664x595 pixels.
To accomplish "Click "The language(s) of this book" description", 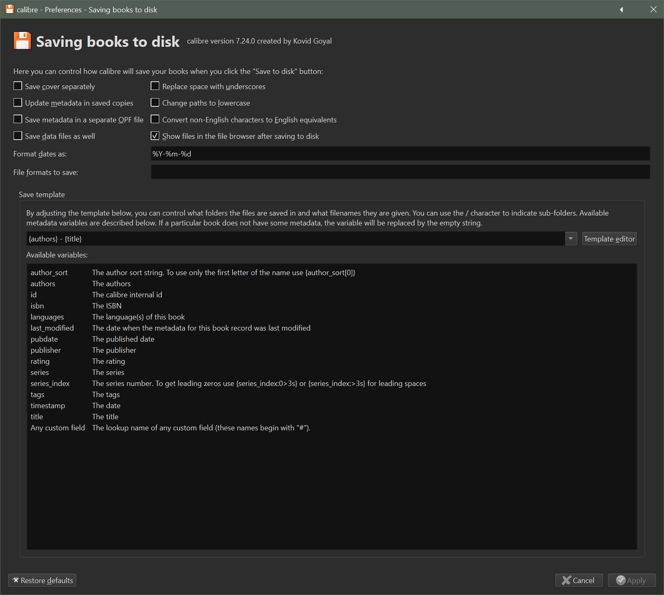I will [x=139, y=317].
